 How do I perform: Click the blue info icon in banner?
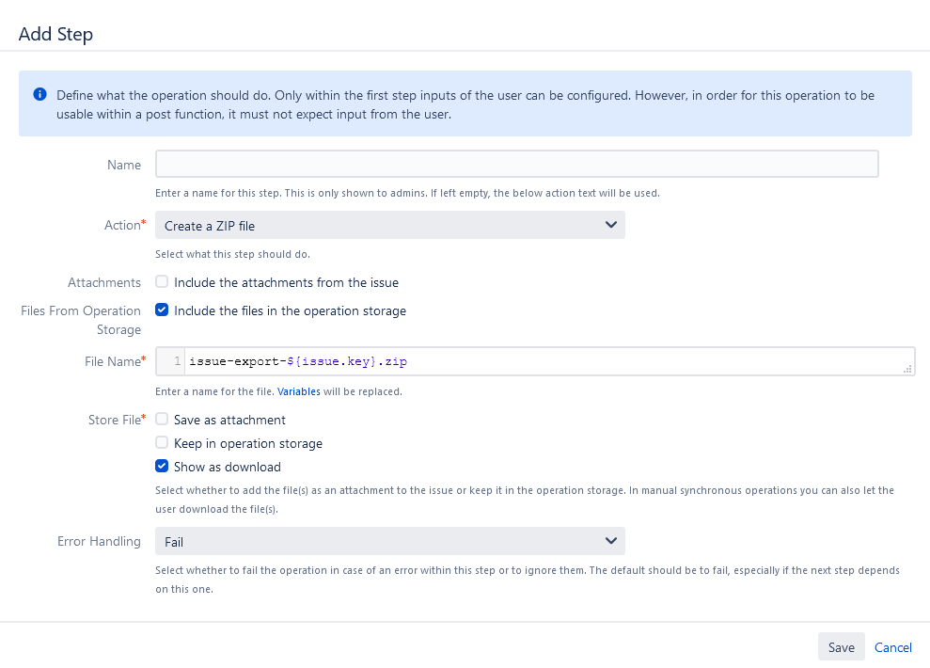point(39,95)
